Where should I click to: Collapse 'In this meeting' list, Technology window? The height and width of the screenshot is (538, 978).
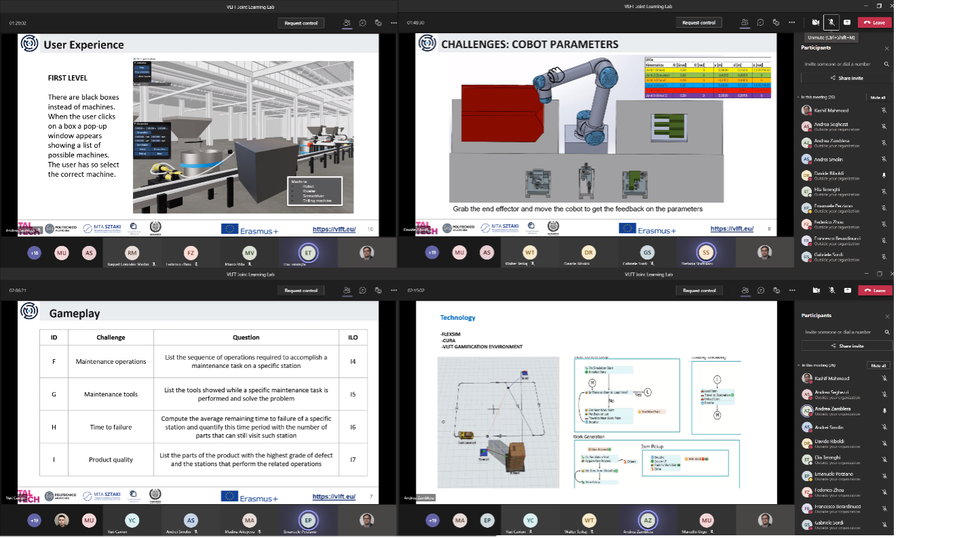798,365
